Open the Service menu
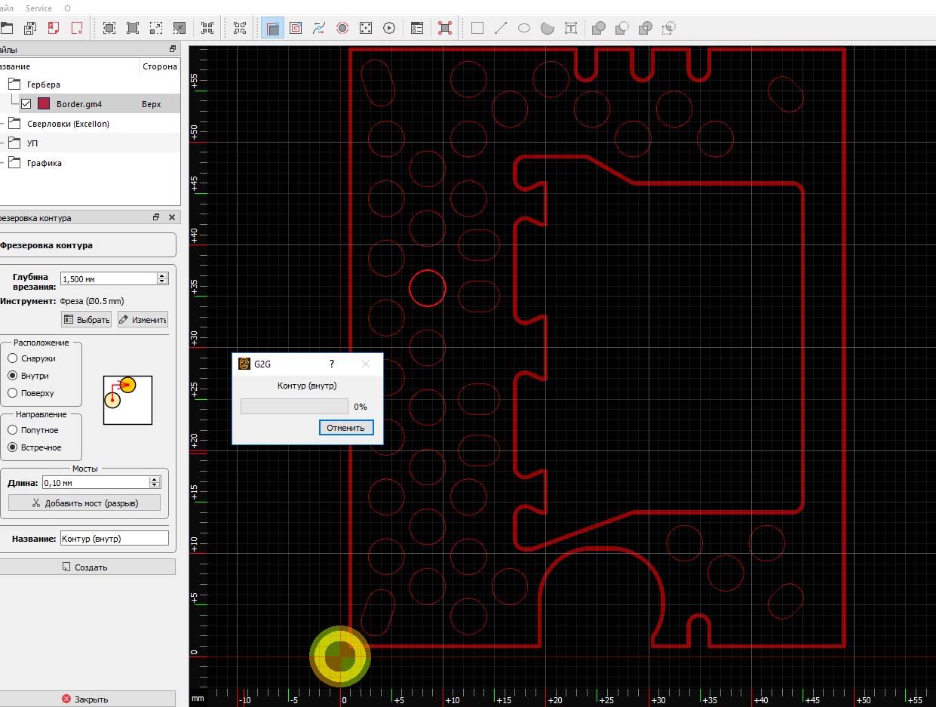Image resolution: width=936 pixels, height=707 pixels. pyautogui.click(x=38, y=8)
